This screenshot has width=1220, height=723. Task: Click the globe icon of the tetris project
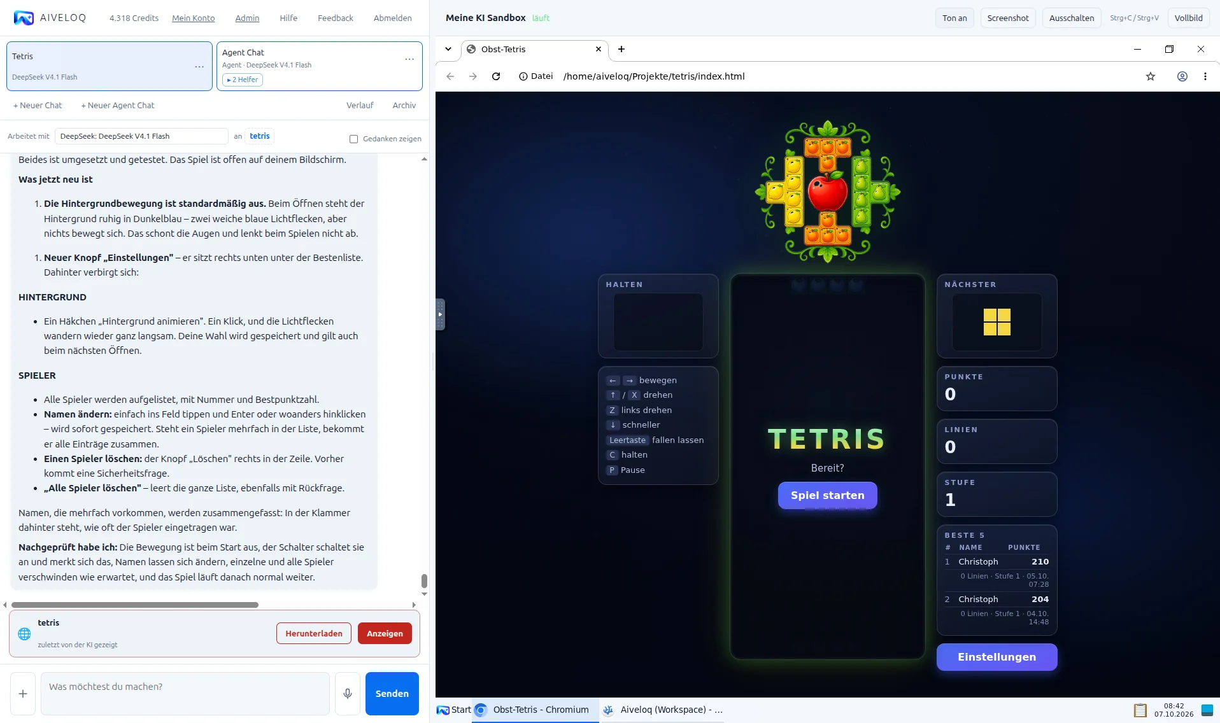[x=24, y=634]
